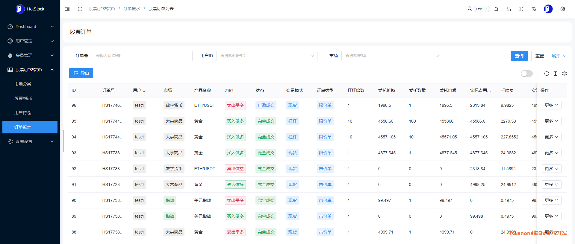Open the 用户ID dropdown
This screenshot has width=575, height=244.
267,56
